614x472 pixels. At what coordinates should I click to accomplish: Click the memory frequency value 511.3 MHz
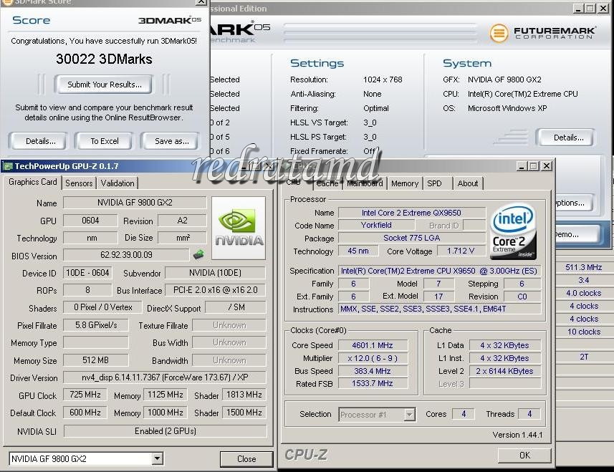583,267
